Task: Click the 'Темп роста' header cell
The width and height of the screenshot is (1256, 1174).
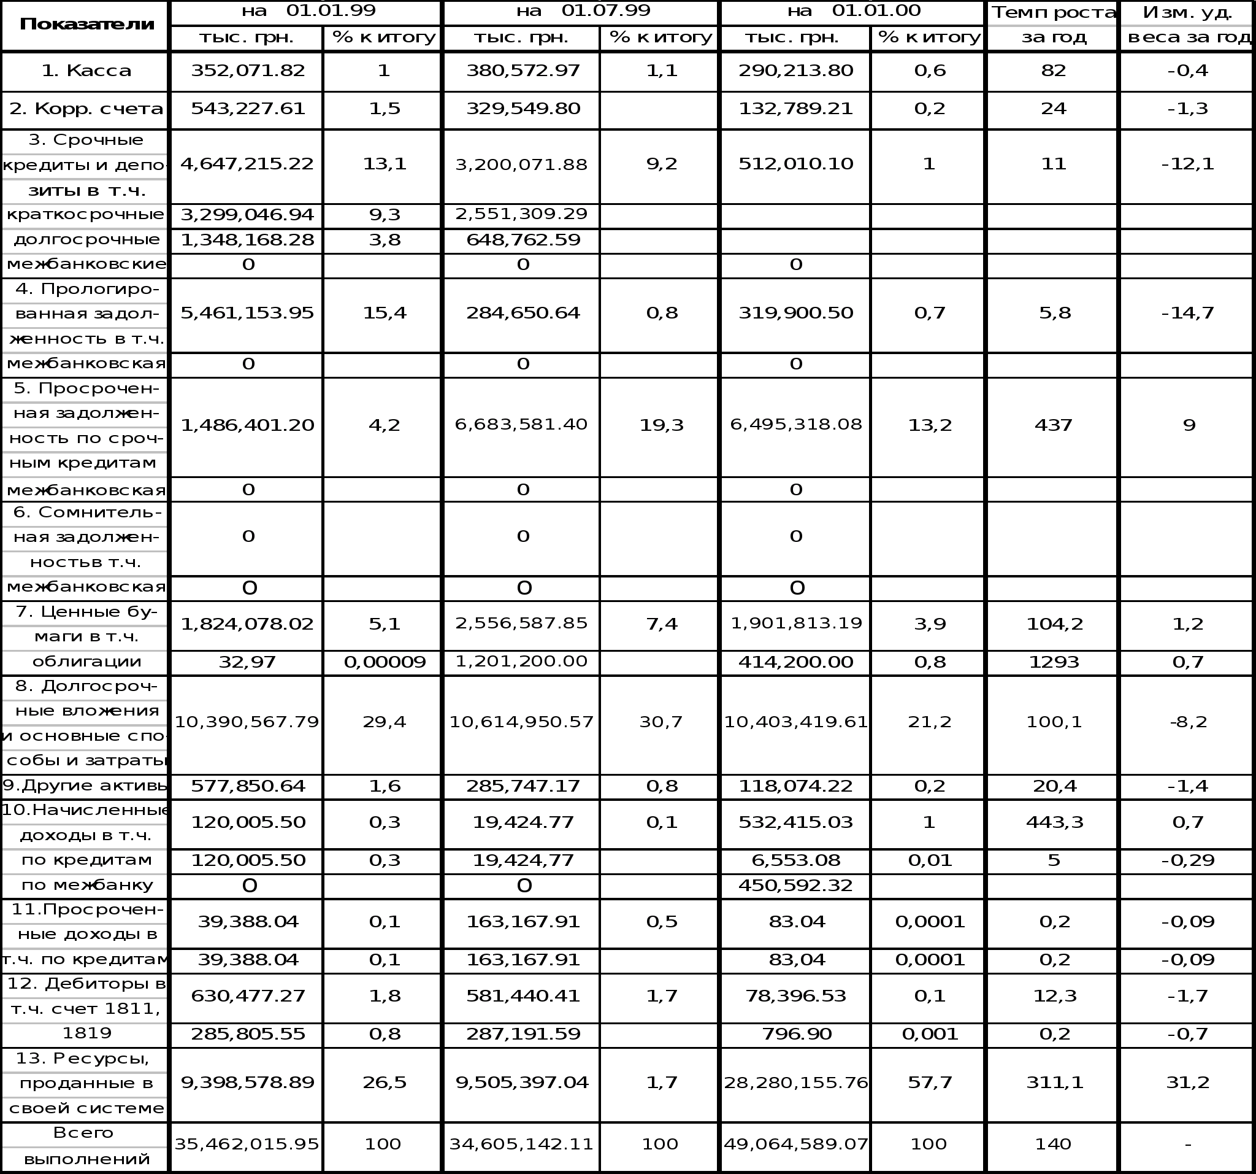Action: pos(1053,13)
